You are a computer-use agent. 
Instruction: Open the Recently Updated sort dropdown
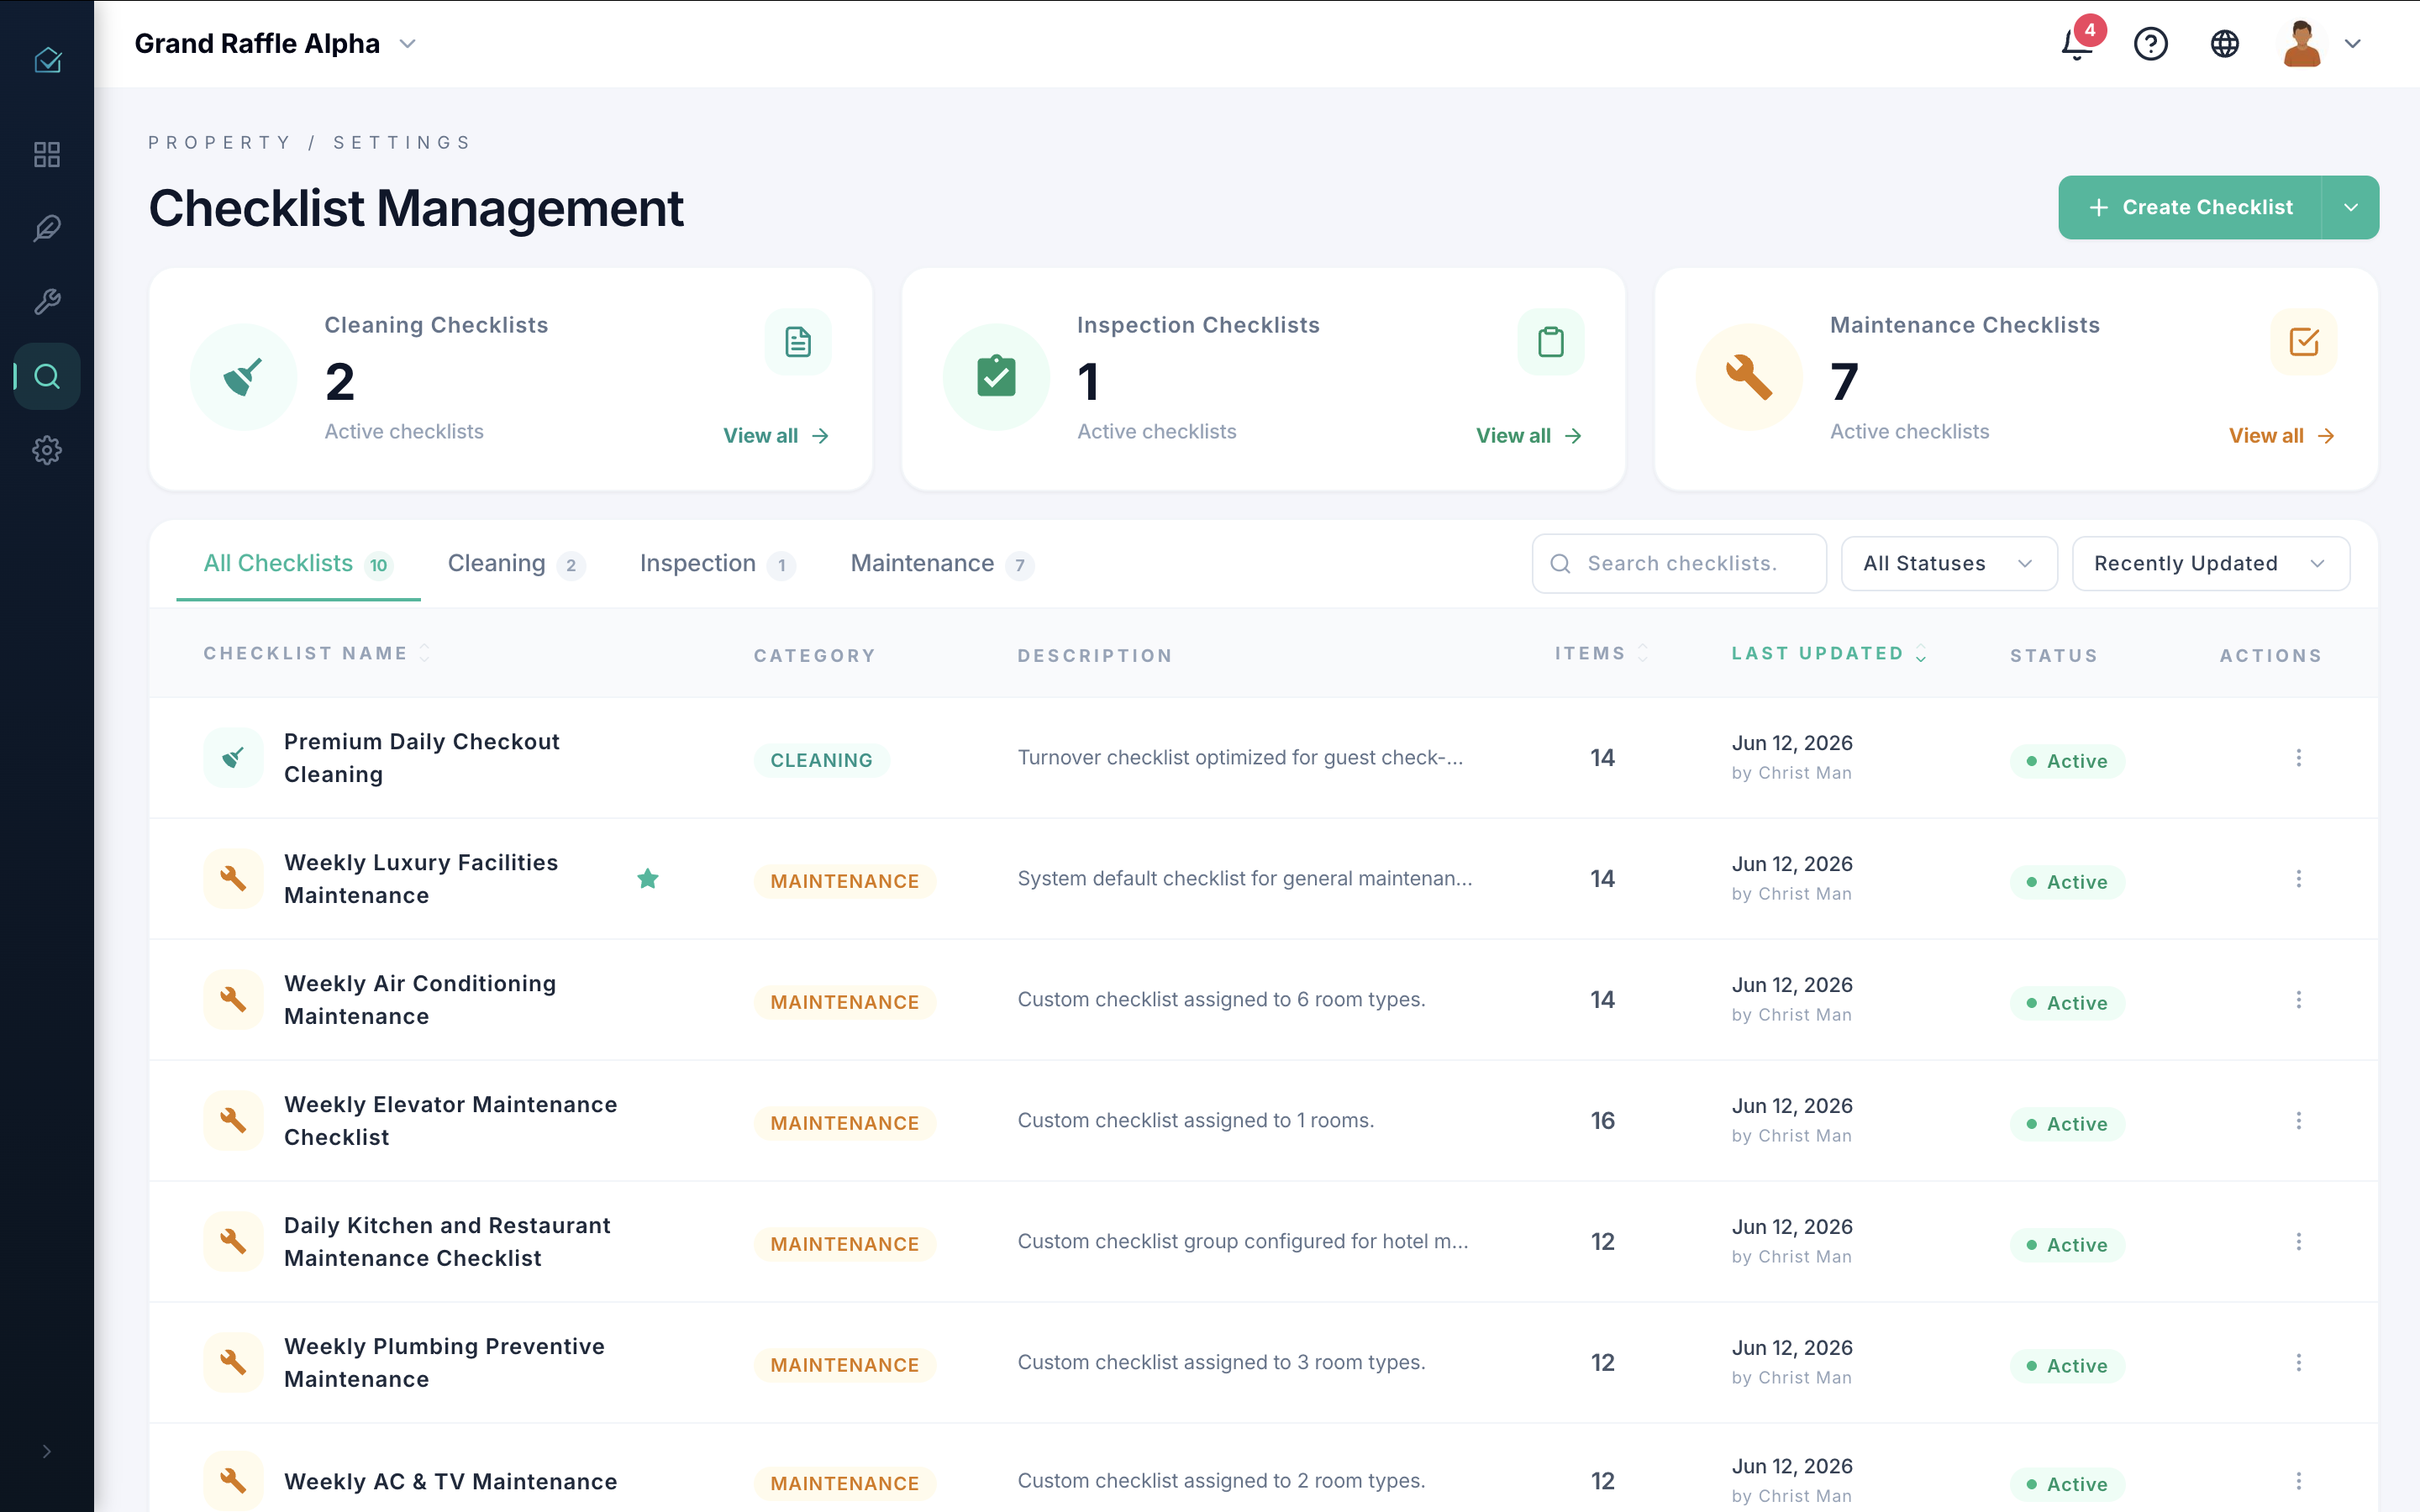coord(2210,563)
